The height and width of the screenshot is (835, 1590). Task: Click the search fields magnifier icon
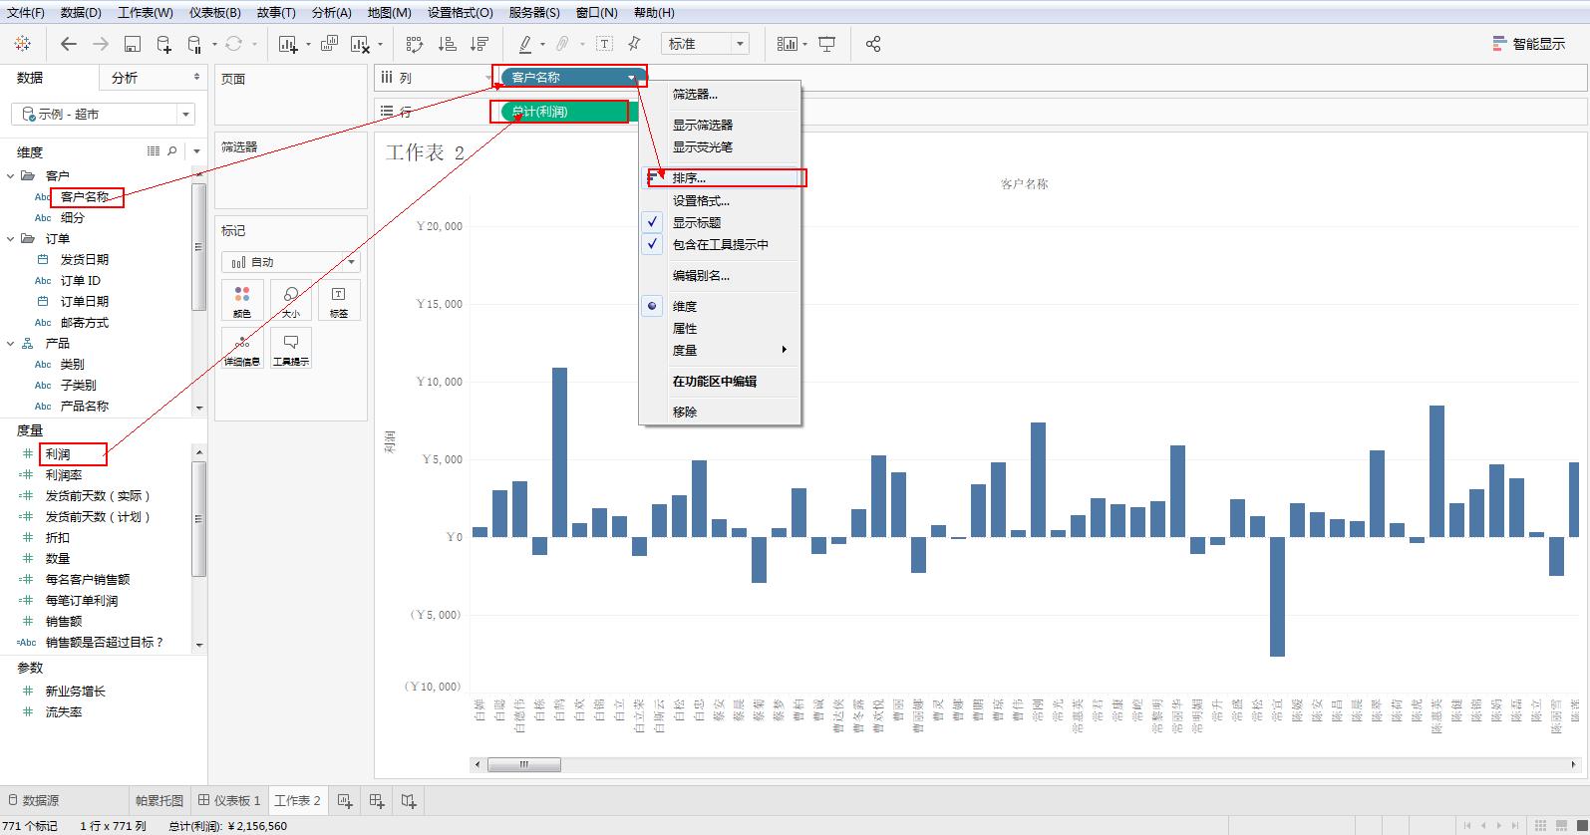172,151
